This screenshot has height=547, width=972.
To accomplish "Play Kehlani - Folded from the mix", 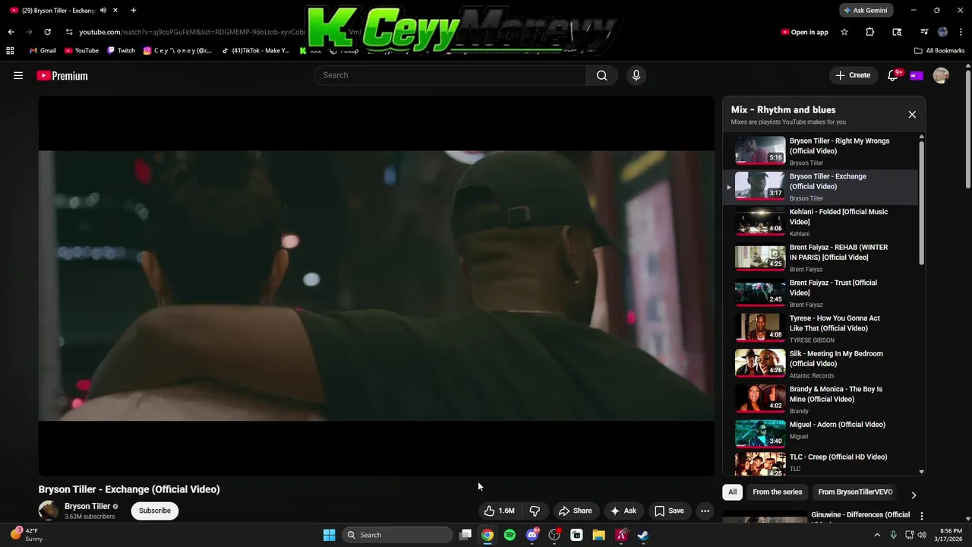I will (x=820, y=222).
